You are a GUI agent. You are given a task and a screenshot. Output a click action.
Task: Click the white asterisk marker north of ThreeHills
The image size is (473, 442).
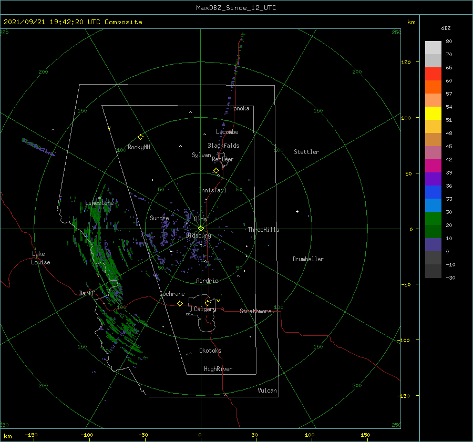point(250,180)
